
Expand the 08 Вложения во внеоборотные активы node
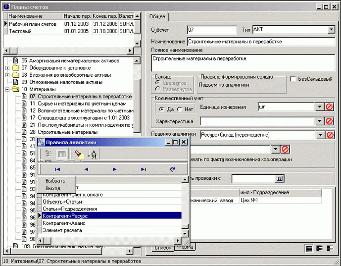coord(7,75)
